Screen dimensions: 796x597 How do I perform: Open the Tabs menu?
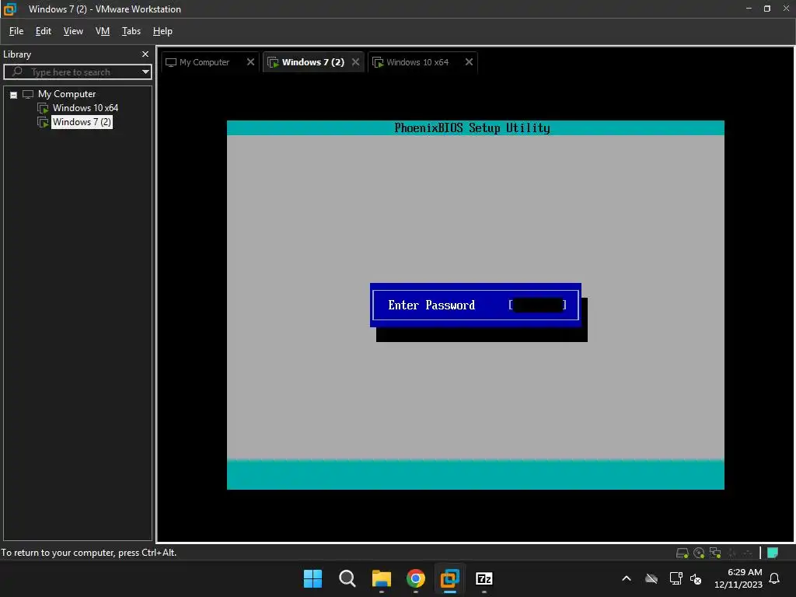click(131, 31)
